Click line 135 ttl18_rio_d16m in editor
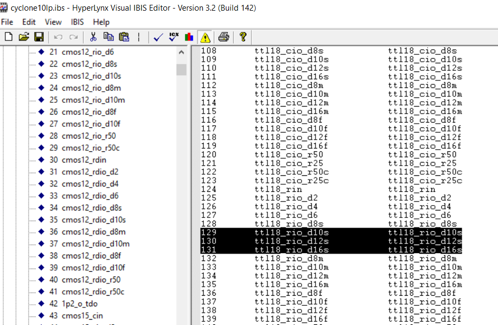Screen dimensions: 498x325 [x=331, y=285]
